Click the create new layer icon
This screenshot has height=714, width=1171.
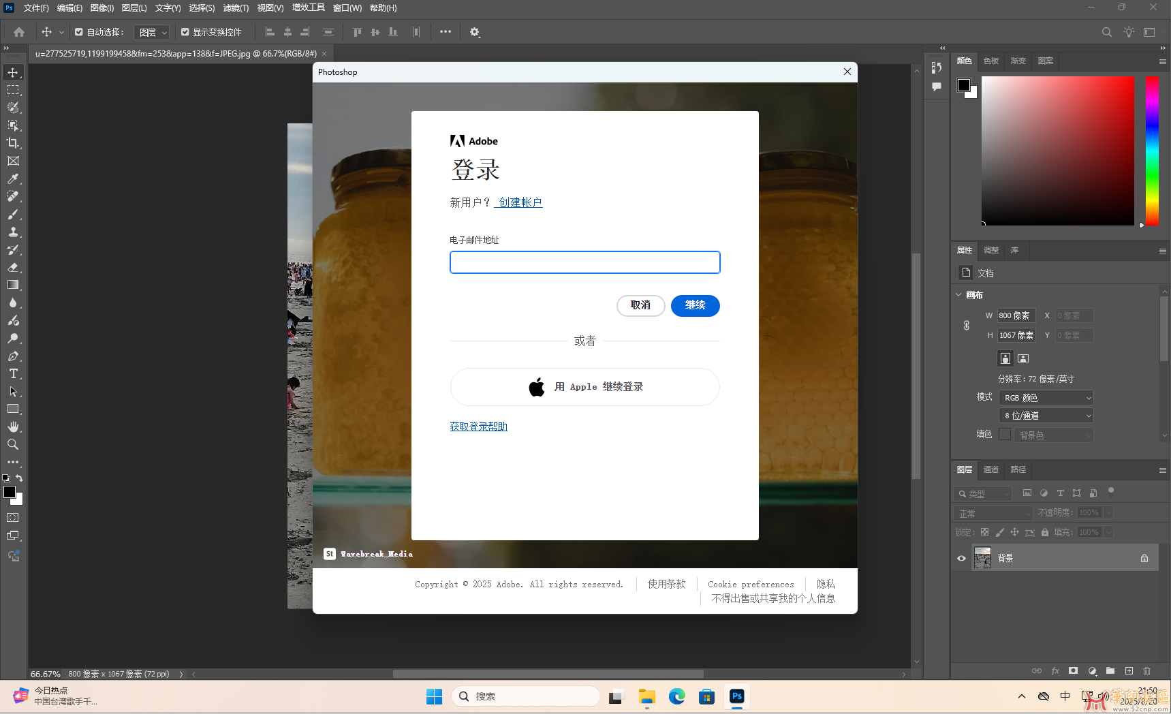[x=1129, y=671]
